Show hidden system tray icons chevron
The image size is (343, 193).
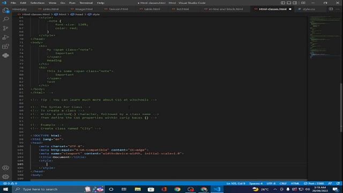pyautogui.click(x=275, y=189)
